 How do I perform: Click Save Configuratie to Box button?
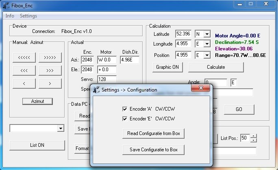(153, 150)
